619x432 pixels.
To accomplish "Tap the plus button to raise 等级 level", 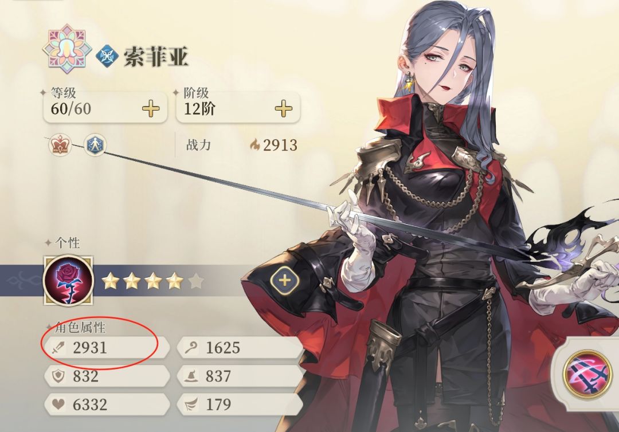I will [151, 108].
